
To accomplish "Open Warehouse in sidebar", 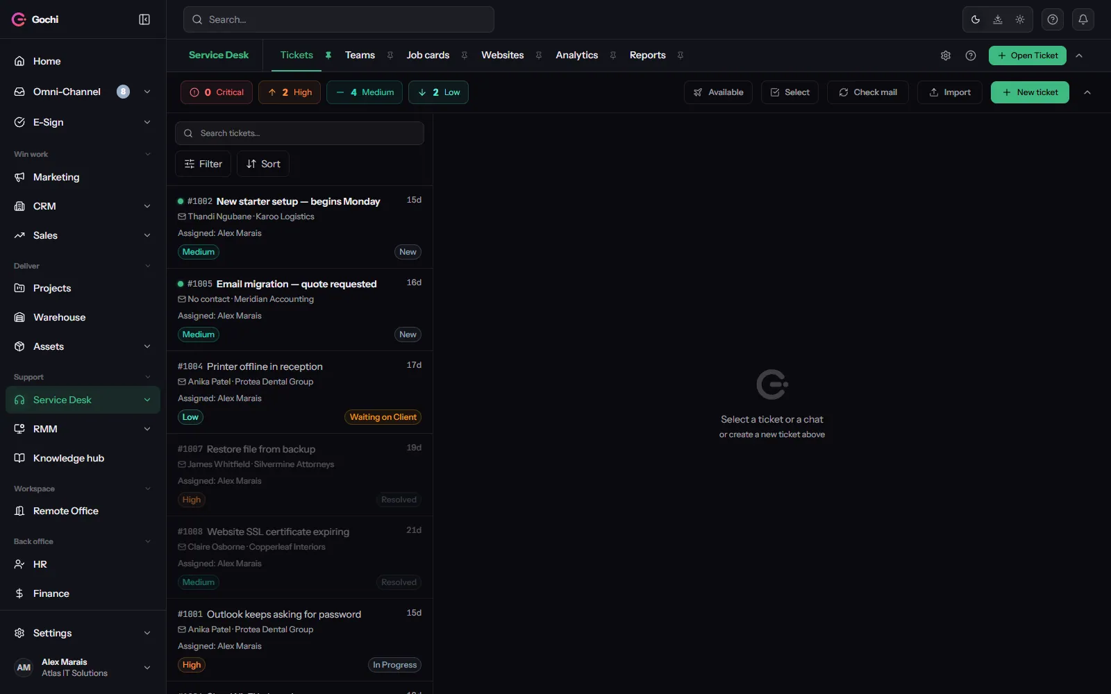I will pos(83,317).
